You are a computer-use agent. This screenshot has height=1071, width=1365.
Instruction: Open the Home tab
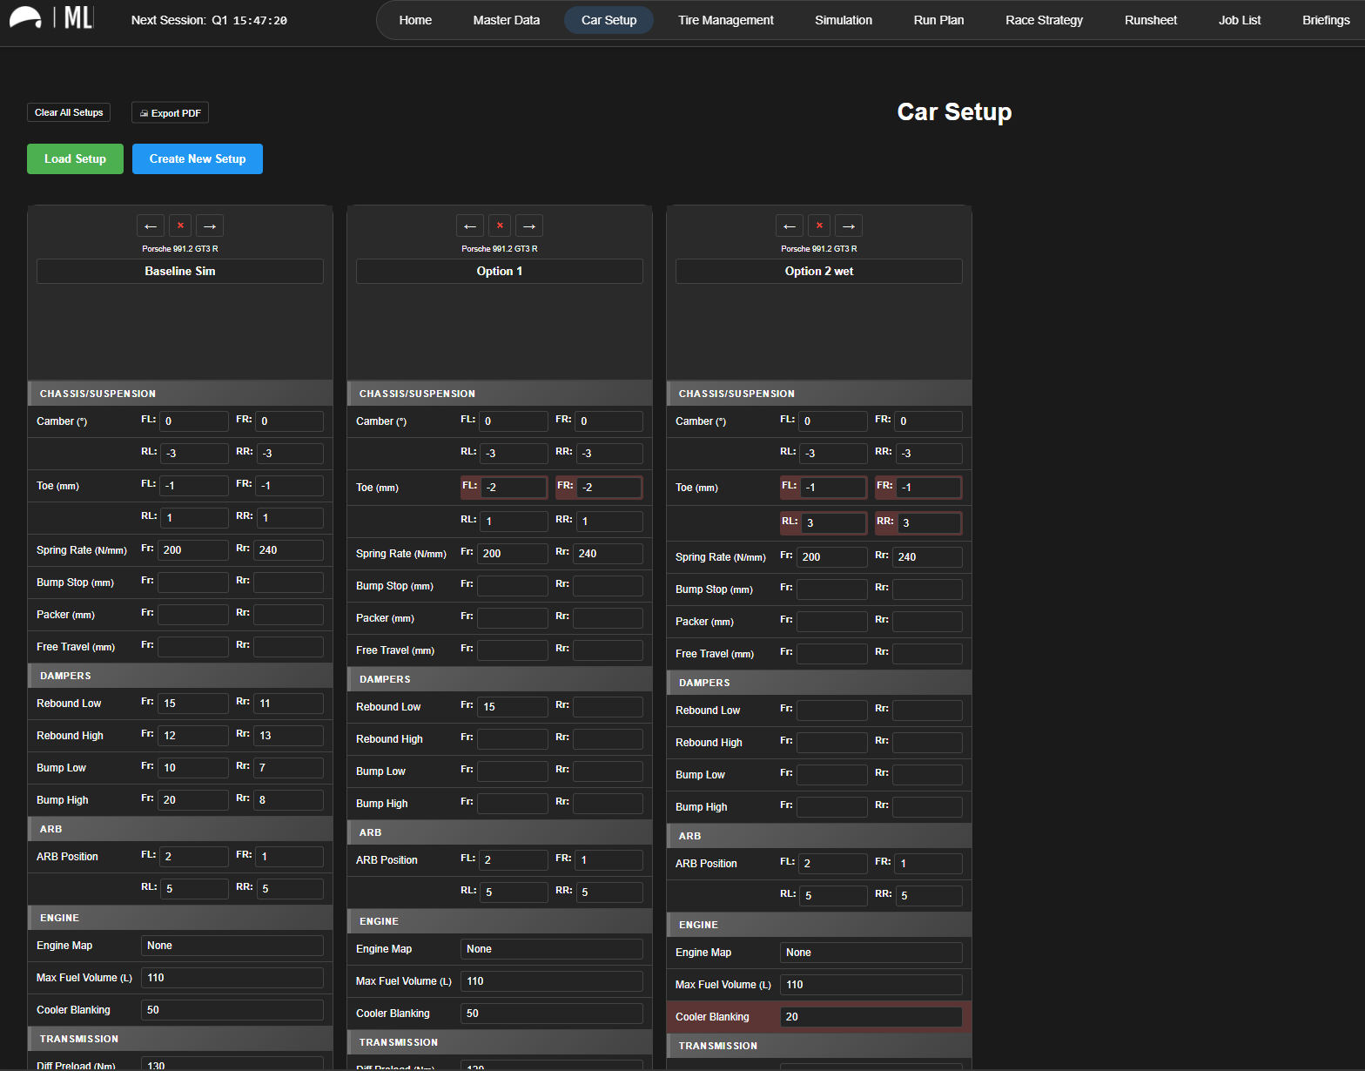415,20
